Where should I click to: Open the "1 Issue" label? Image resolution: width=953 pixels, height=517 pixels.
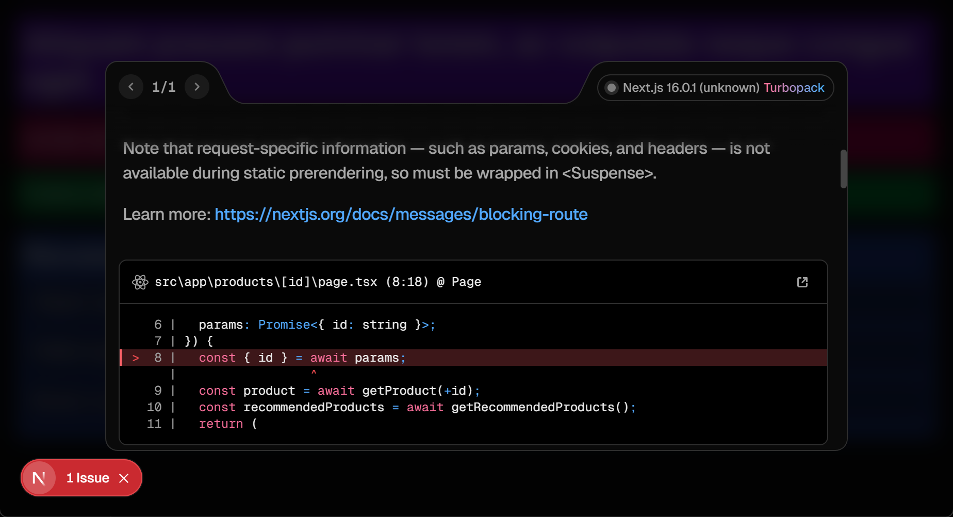88,478
